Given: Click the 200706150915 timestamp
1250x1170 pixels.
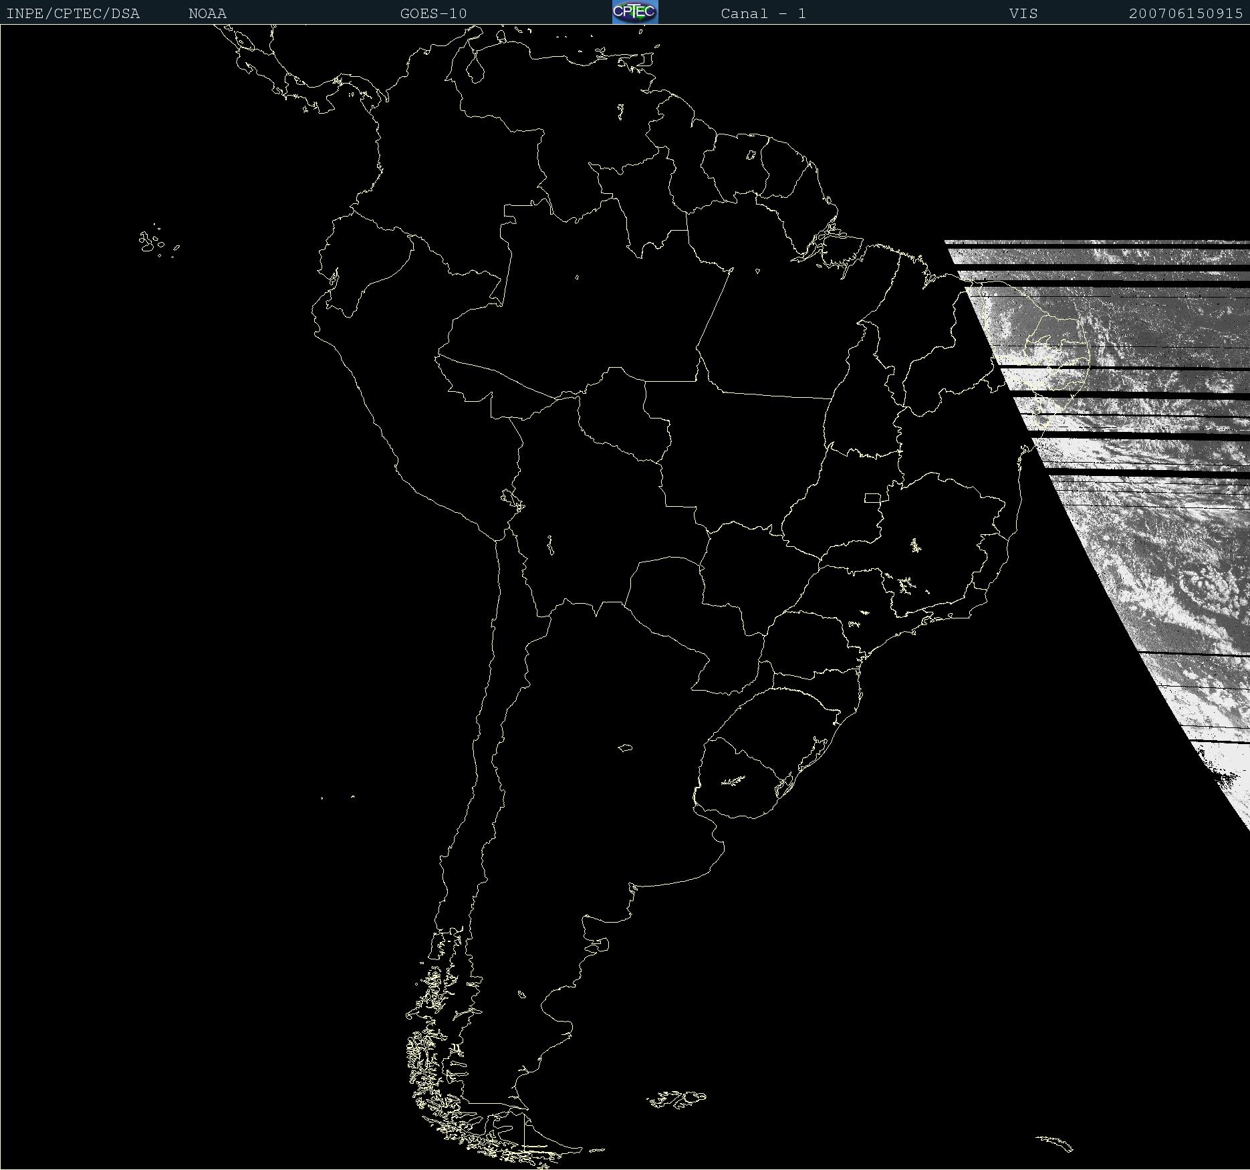Looking at the screenshot, I should click(1186, 14).
